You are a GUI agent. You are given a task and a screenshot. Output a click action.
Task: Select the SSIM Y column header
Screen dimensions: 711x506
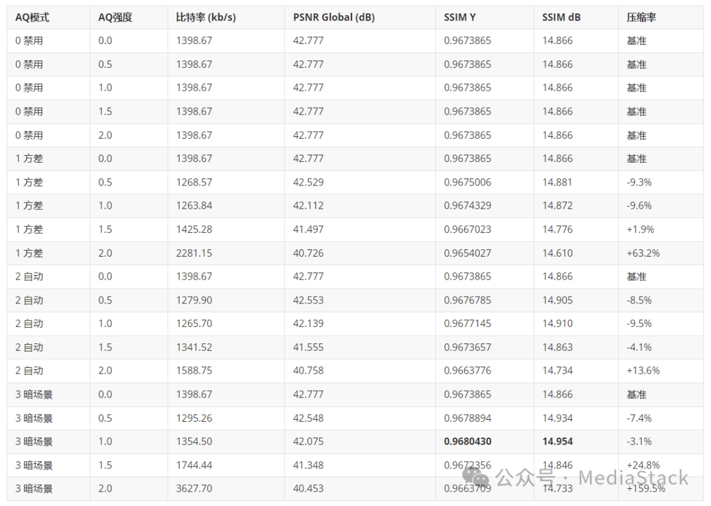tap(460, 17)
